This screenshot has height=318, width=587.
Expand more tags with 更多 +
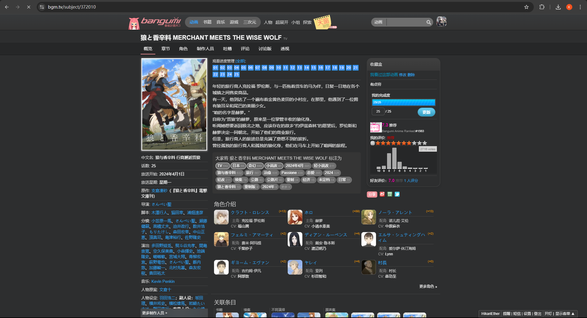[286, 187]
